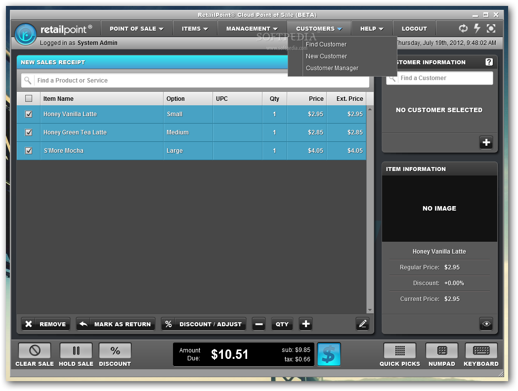Select the Honey Green Tea Latte item name
Viewport: 518px width, 391px height.
click(75, 132)
